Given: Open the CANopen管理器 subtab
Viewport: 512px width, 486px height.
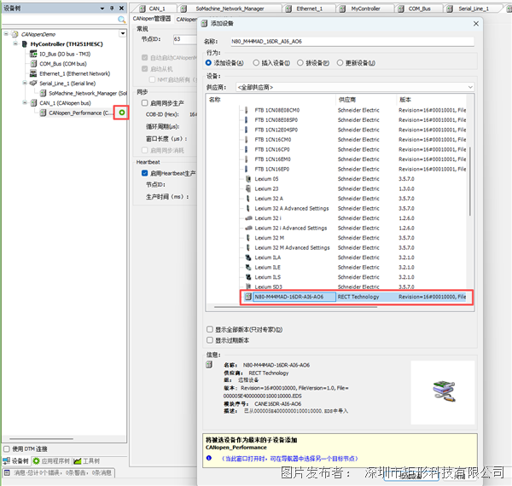Looking at the screenshot, I should 152,19.
